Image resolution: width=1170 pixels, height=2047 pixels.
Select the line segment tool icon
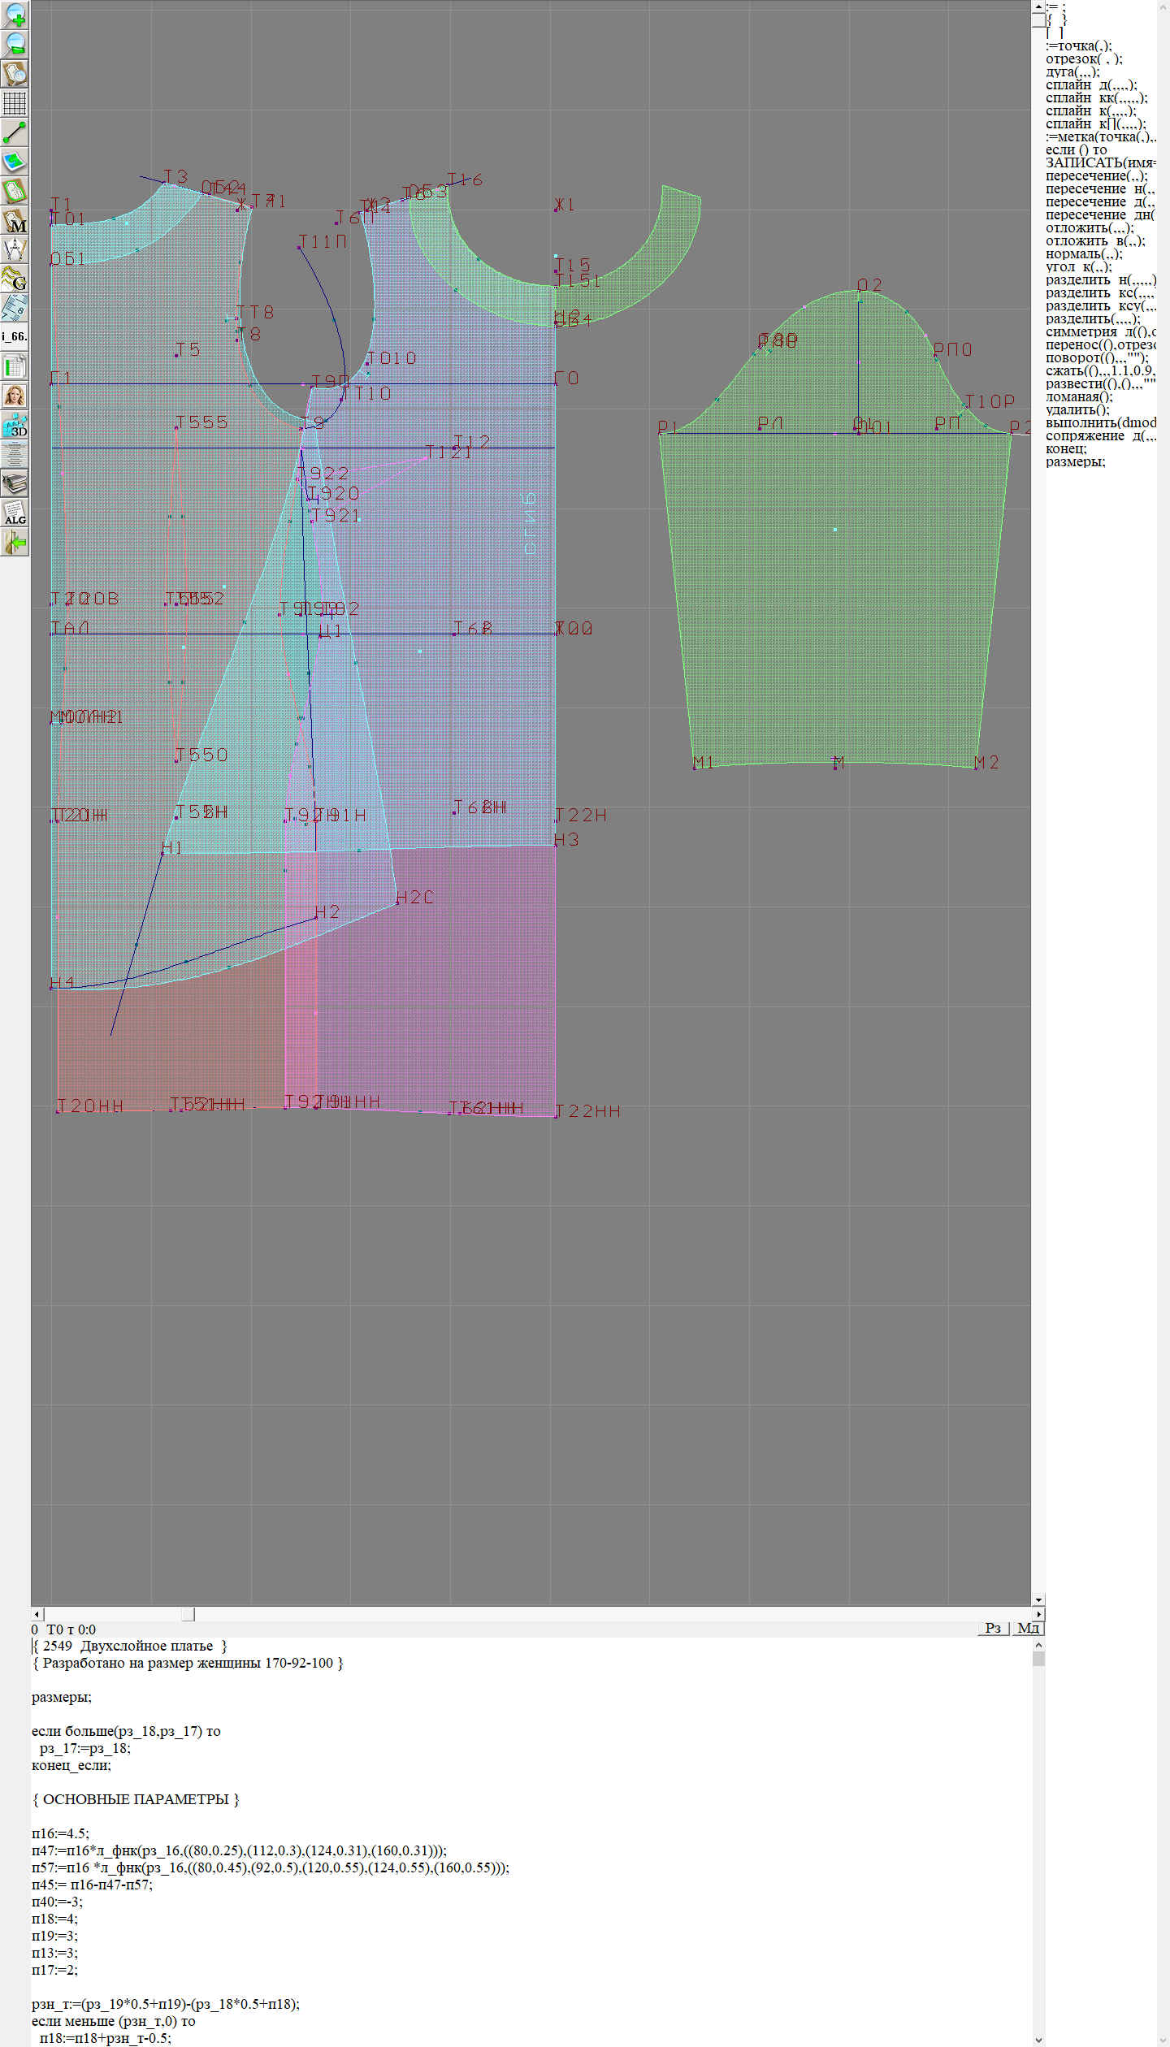coord(15,132)
